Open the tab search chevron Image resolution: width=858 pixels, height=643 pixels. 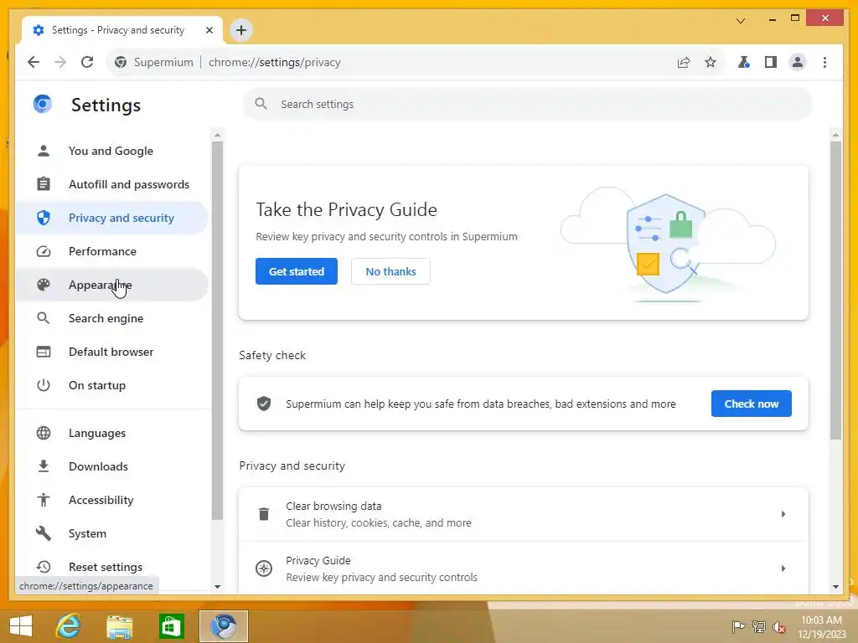click(x=741, y=21)
